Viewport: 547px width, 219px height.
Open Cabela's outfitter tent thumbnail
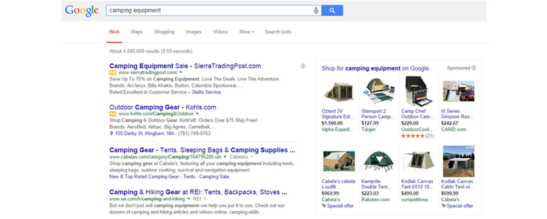pyautogui.click(x=339, y=161)
